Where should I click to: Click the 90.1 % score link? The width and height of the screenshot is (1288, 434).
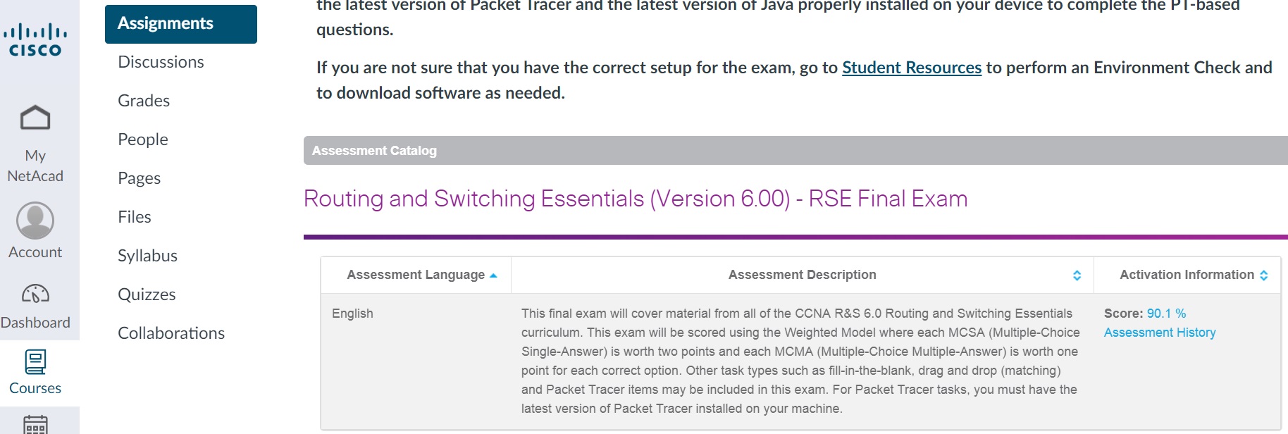pyautogui.click(x=1166, y=314)
